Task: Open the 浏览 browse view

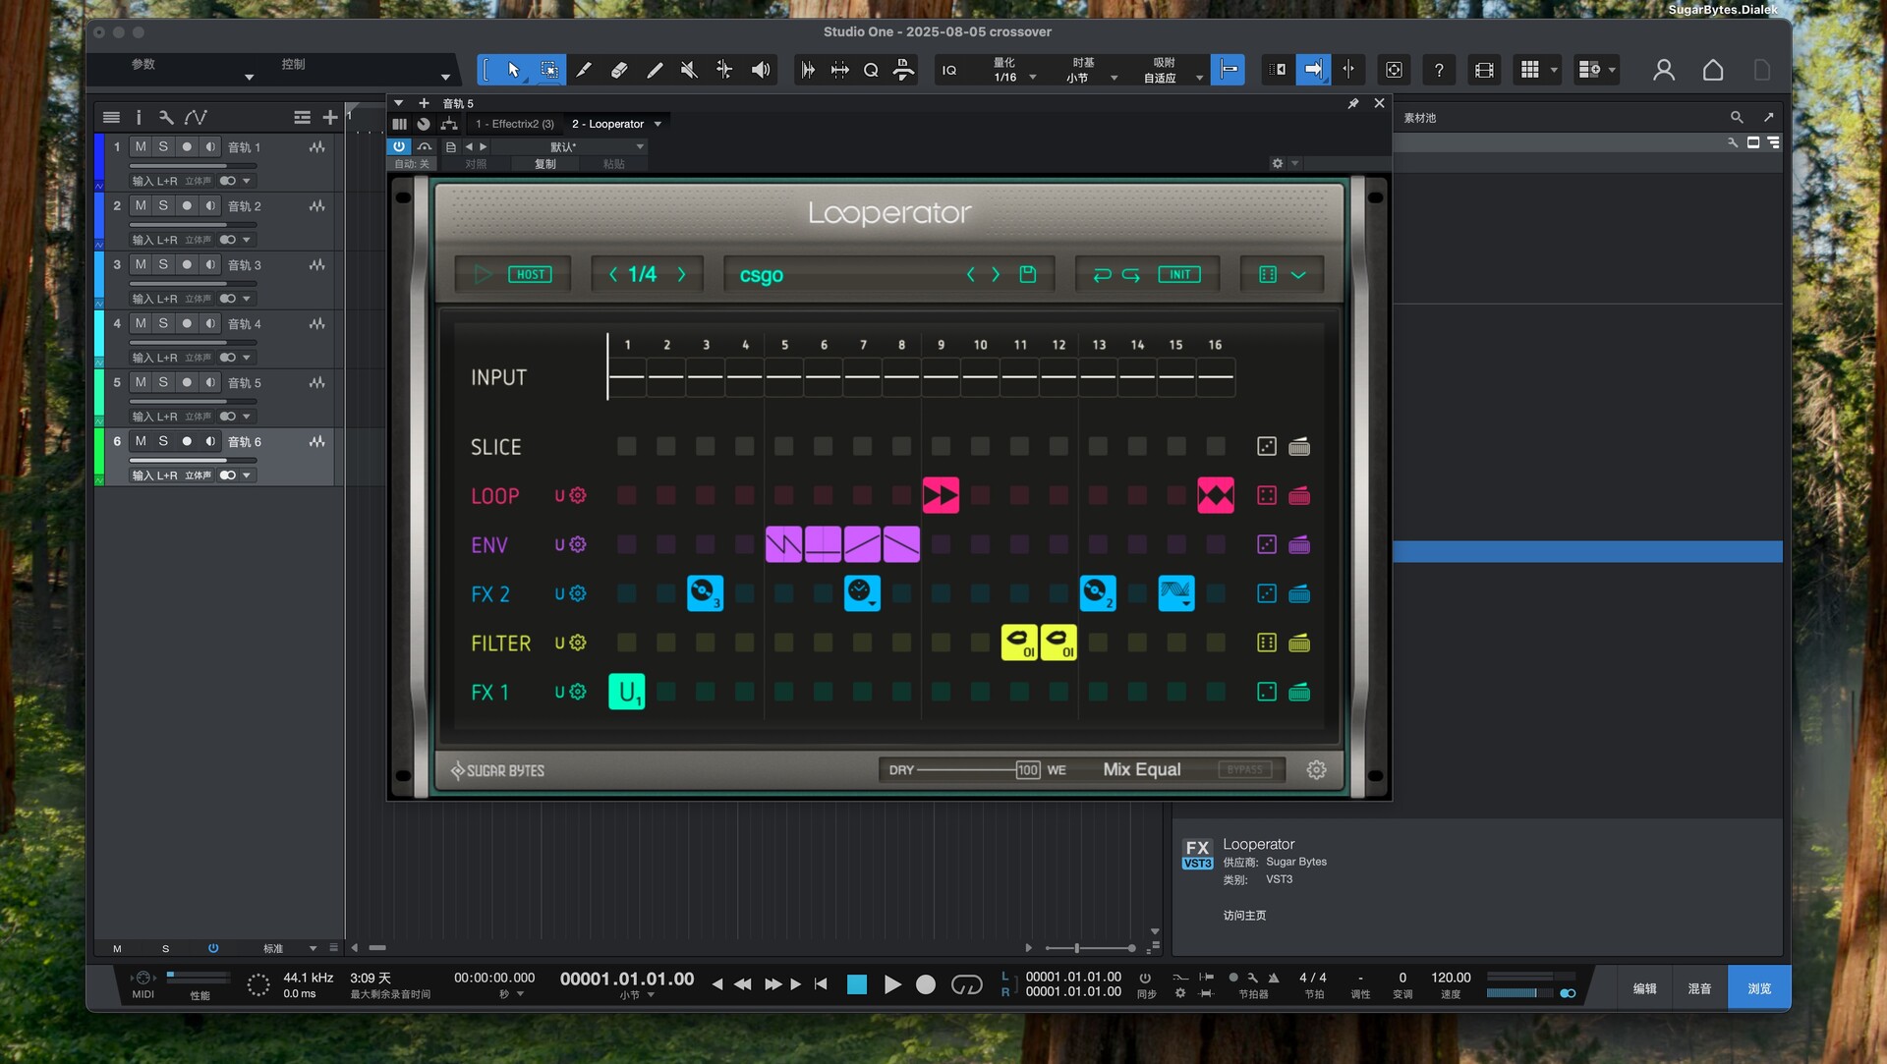Action: (1759, 988)
